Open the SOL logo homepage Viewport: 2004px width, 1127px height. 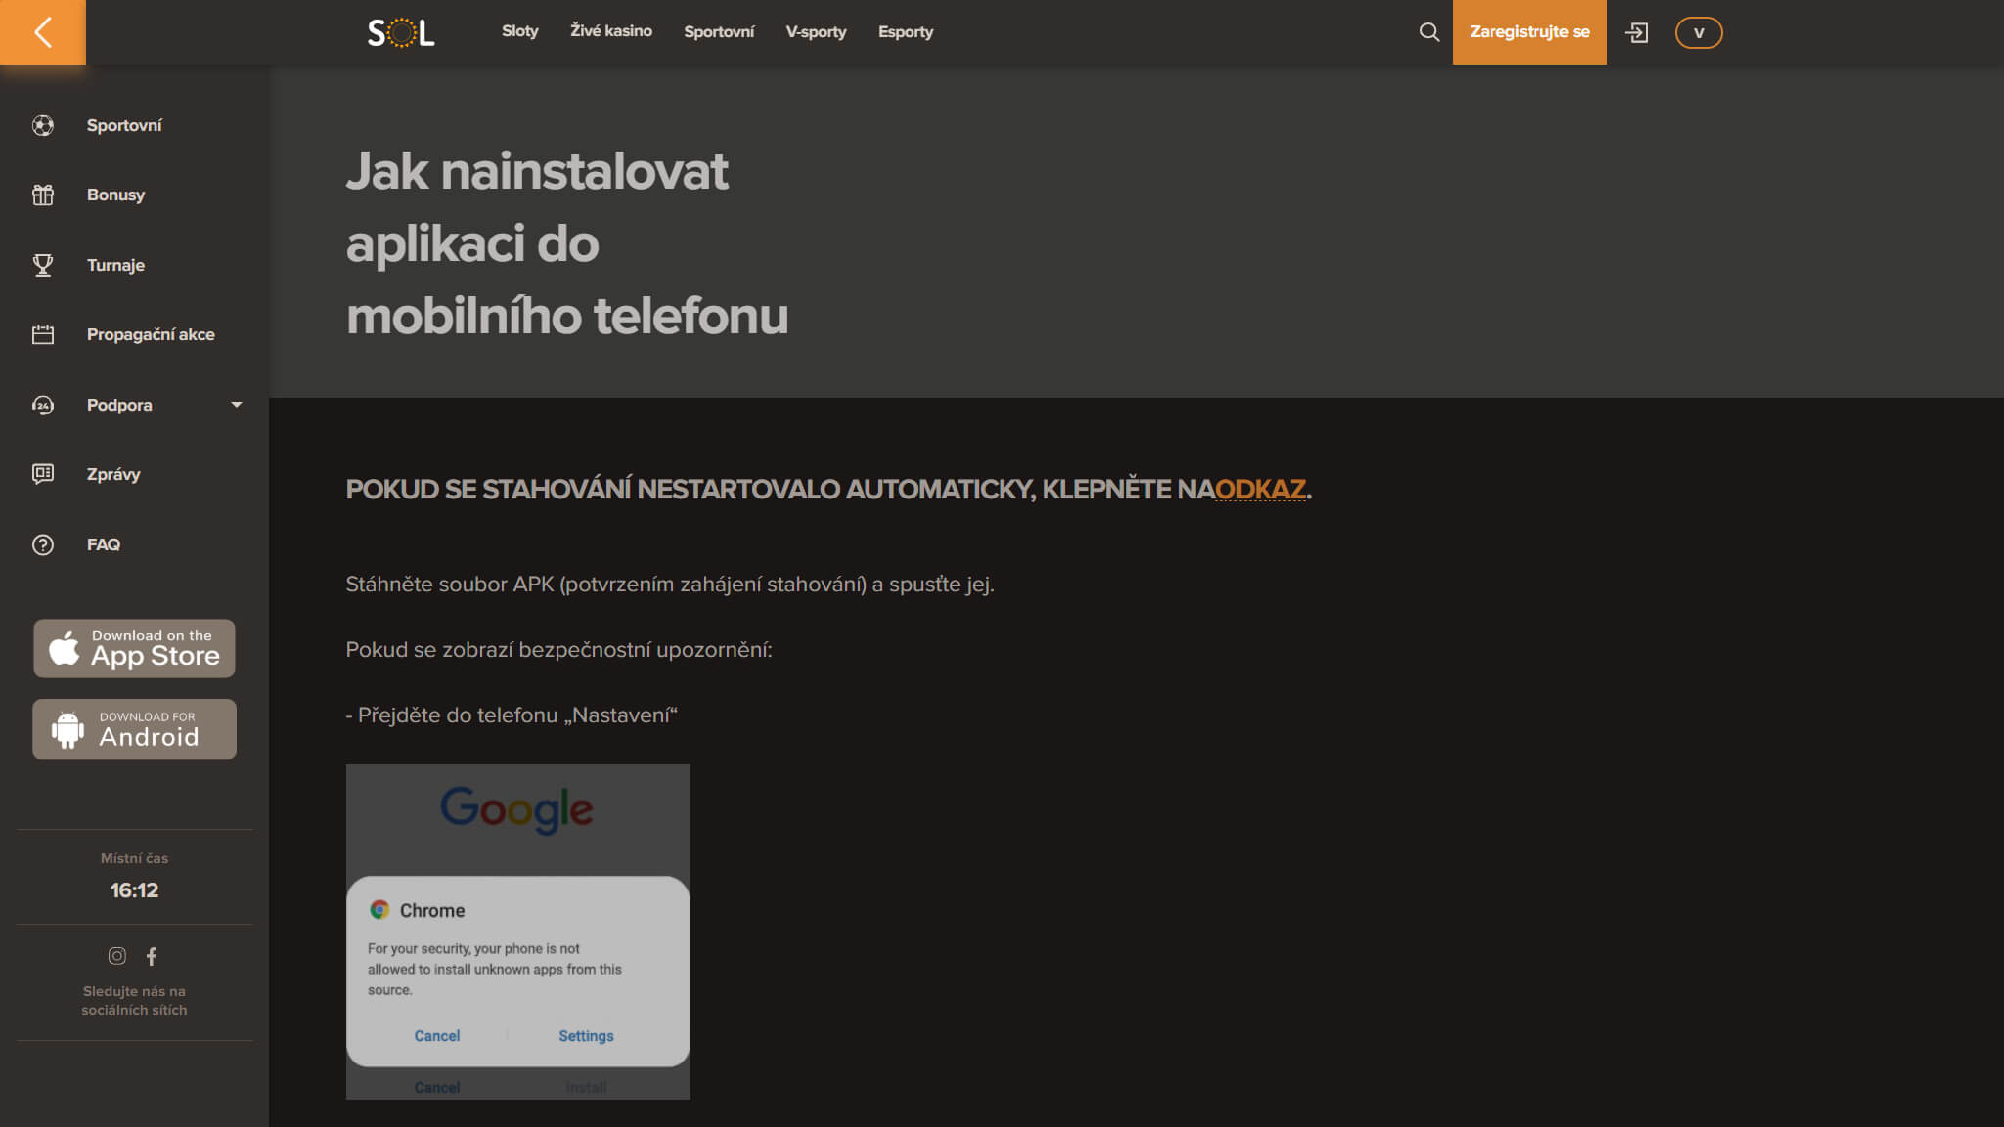tap(401, 32)
